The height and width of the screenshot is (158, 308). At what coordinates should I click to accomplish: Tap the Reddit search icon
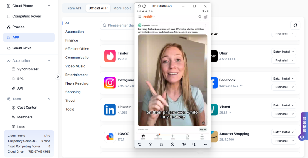click(200, 17)
